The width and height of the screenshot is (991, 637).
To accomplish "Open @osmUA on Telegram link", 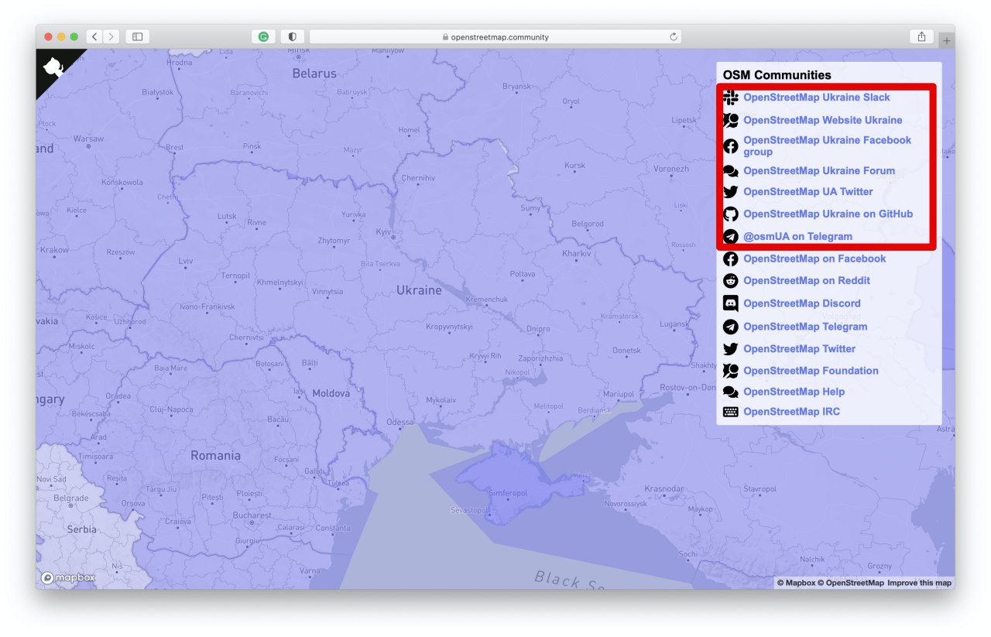I will tap(798, 237).
